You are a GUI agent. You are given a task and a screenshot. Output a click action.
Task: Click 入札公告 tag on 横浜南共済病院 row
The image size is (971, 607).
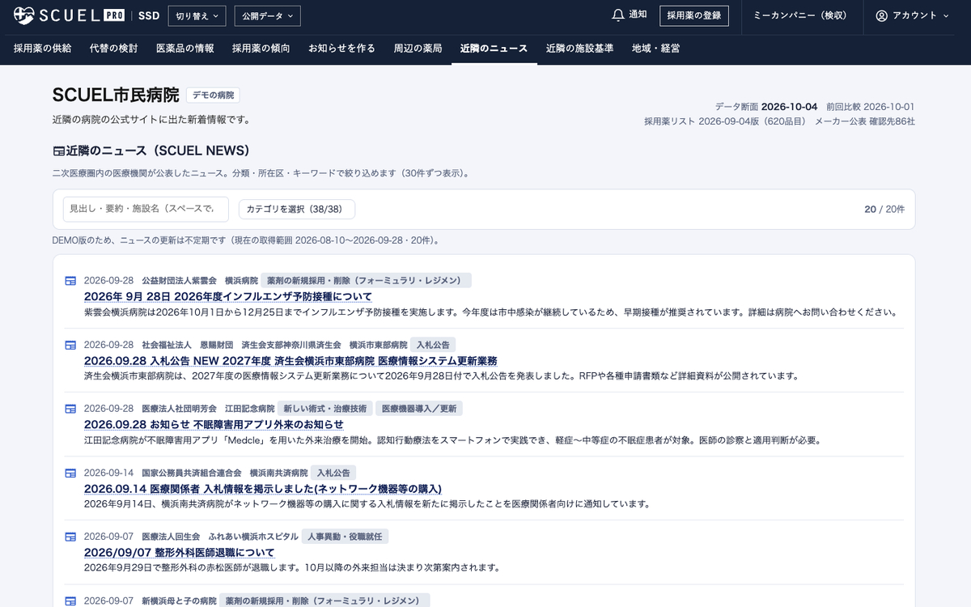click(x=333, y=472)
